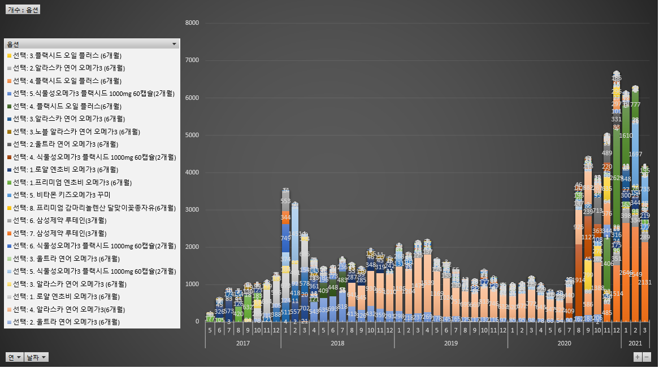Screen dimensions: 659x368
Task: Click the swatch for 8. 프리미엄 감마리놀렌산 달맞이꽃종자유
Action: 9,208
